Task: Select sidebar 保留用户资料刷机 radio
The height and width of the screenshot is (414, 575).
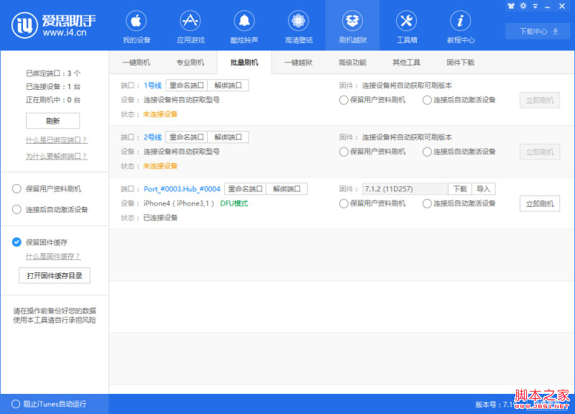Action: click(x=17, y=189)
